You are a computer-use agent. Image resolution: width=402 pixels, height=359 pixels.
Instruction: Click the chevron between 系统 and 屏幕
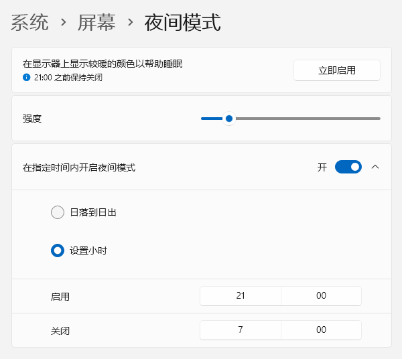(64, 23)
